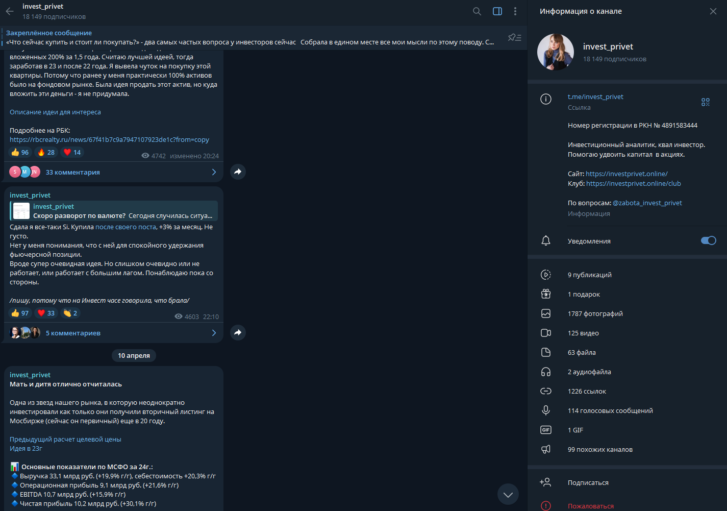Click the photo image icon
The width and height of the screenshot is (727, 511).
(546, 313)
